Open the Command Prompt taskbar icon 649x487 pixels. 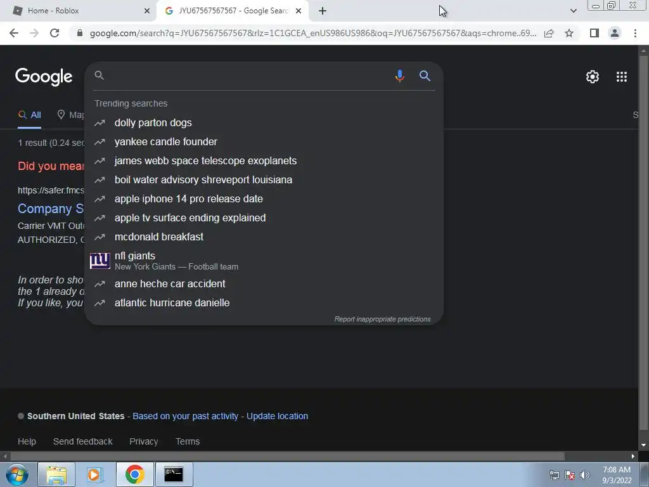pyautogui.click(x=174, y=474)
